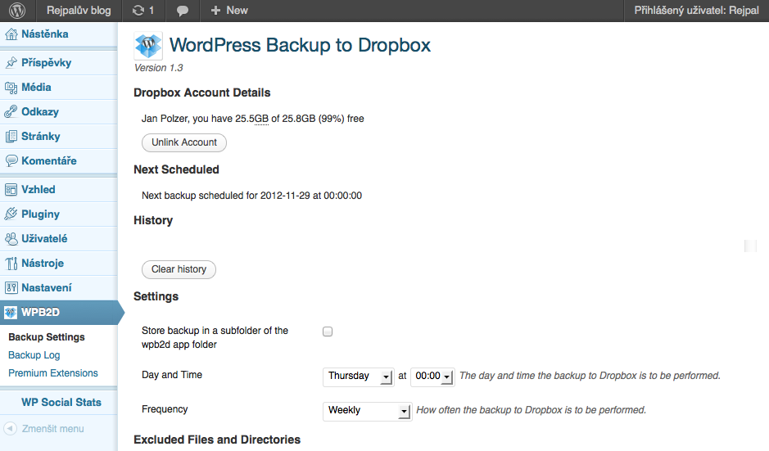
Task: Click the Nastavení settings icon
Action: 11,288
